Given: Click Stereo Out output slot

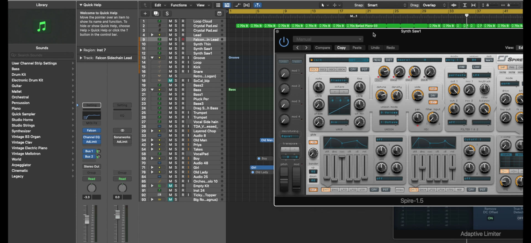Looking at the screenshot, I should pos(92,166).
